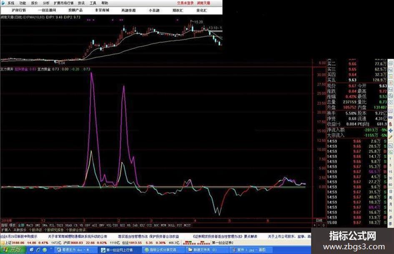Viewport: 394px width, 254px height.
Task: Open the 分析 menu
Action: coord(46,3)
